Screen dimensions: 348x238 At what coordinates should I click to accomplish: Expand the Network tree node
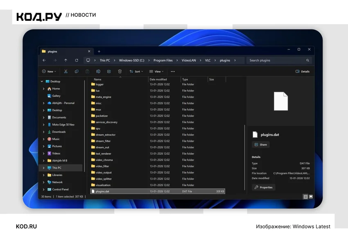(43, 182)
